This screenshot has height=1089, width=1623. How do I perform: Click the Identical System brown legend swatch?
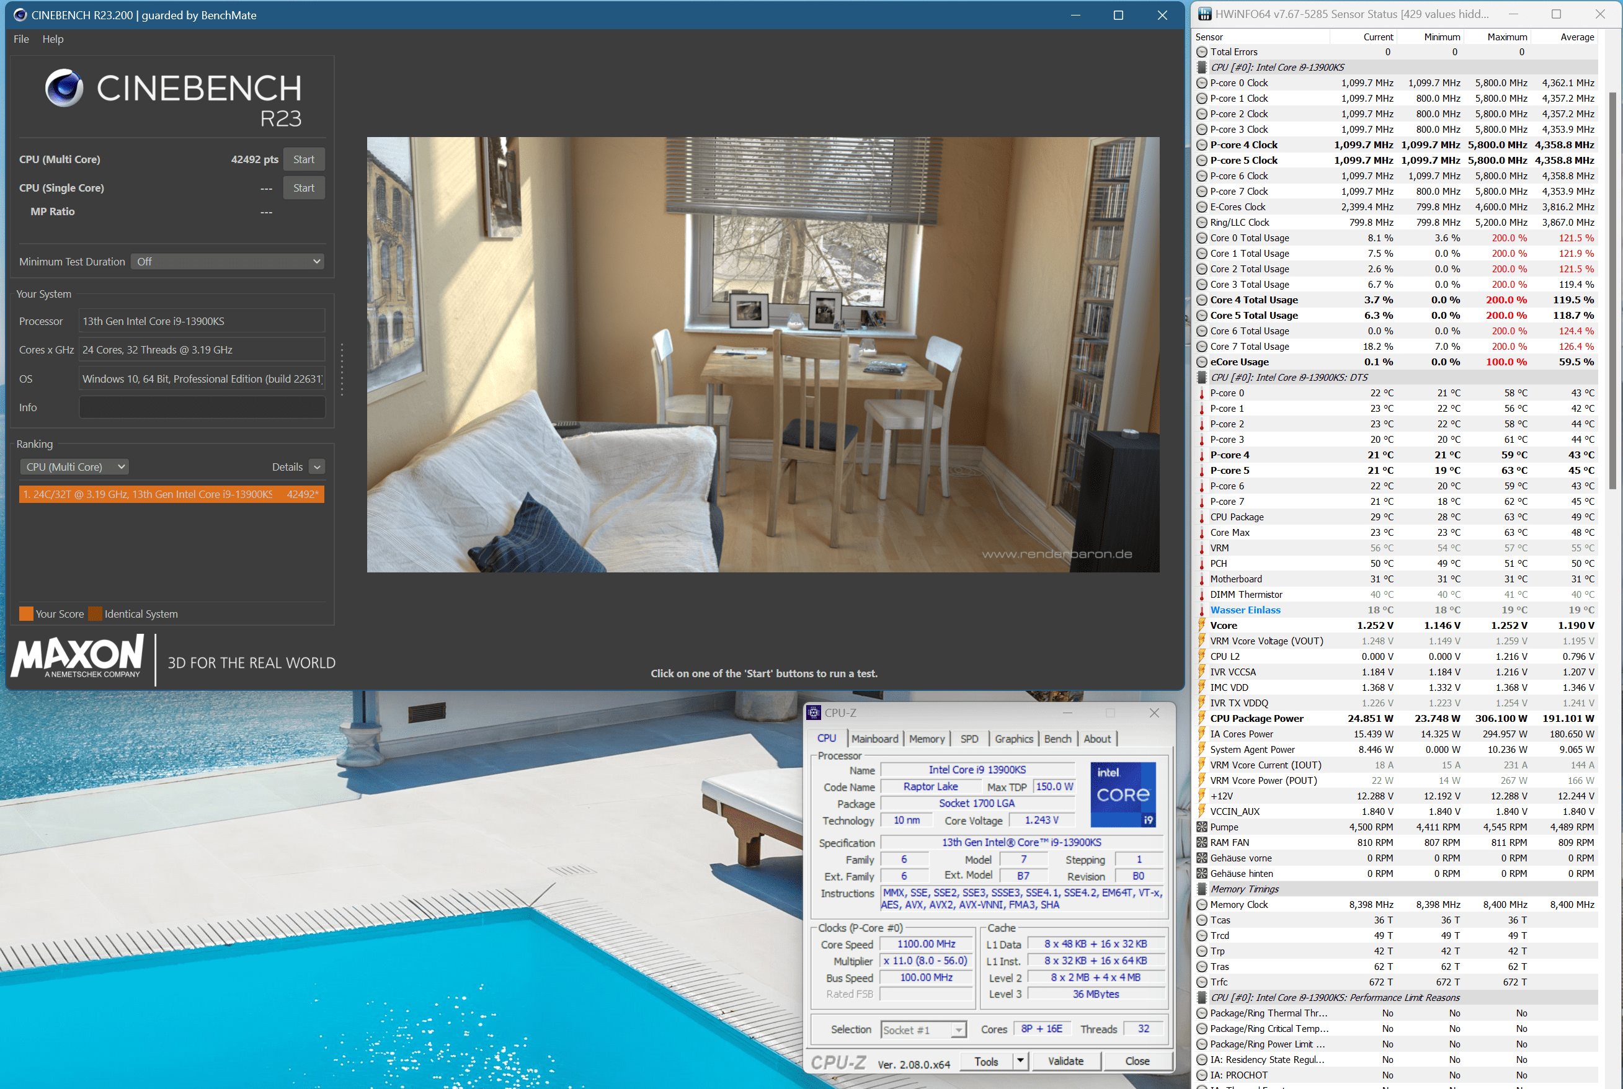tap(95, 614)
